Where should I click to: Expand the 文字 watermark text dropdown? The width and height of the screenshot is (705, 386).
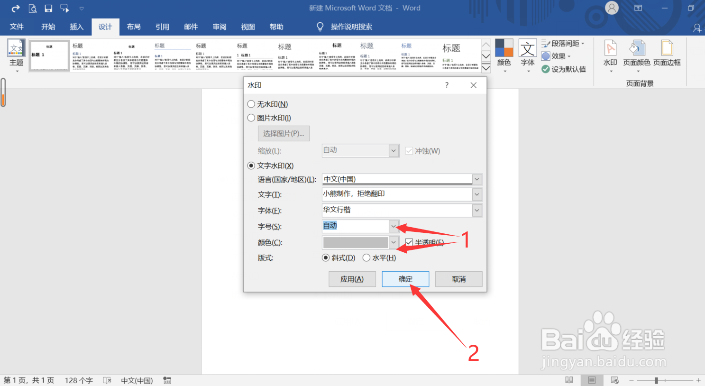point(477,194)
